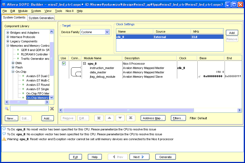Open the Filters... dialog
The height and width of the screenshot is (163, 245).
tap(178, 118)
